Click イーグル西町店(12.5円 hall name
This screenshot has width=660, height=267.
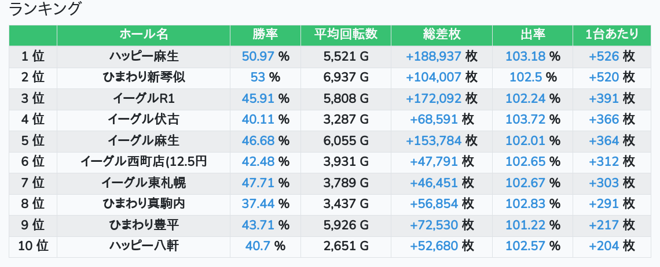(144, 162)
